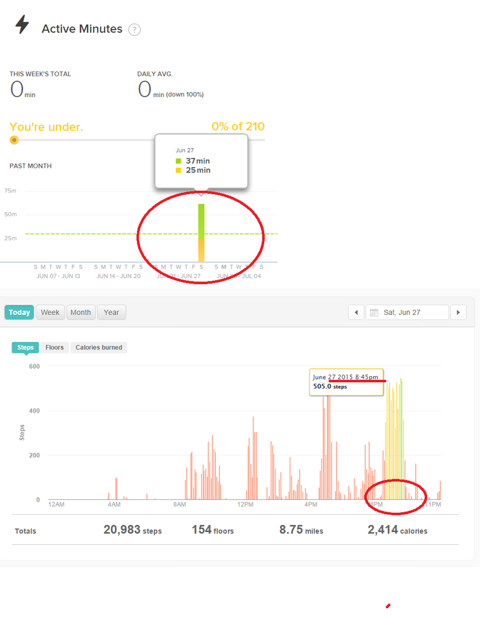Click the '0% of 210' goal text
The width and height of the screenshot is (485, 642).
point(238,127)
